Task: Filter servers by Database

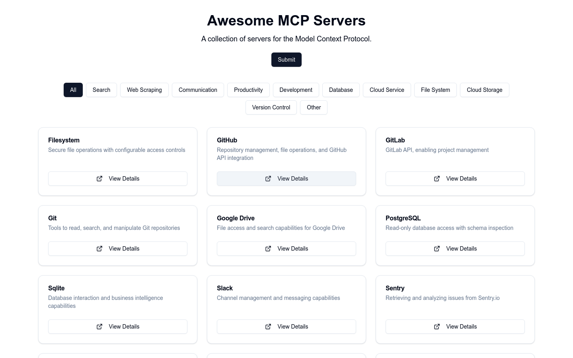Action: [341, 90]
